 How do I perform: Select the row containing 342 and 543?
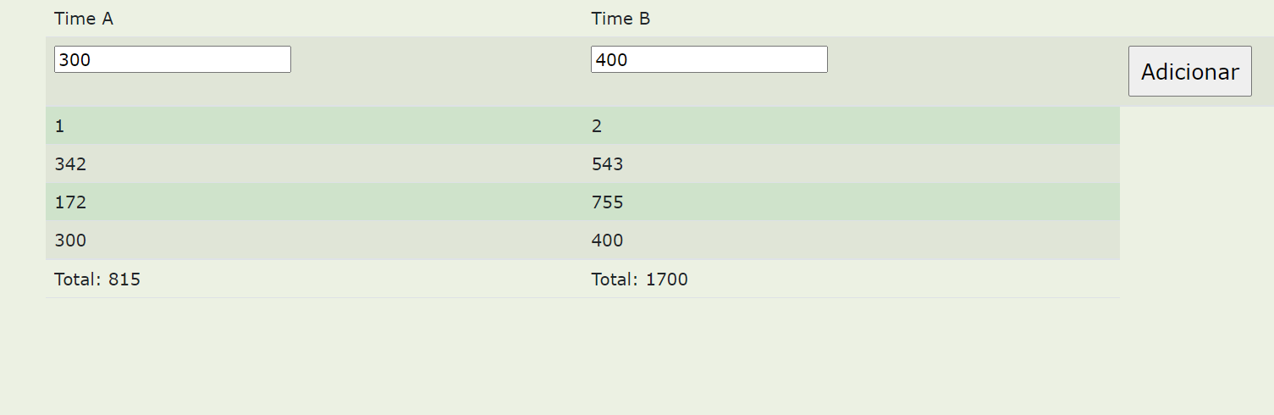[x=582, y=164]
